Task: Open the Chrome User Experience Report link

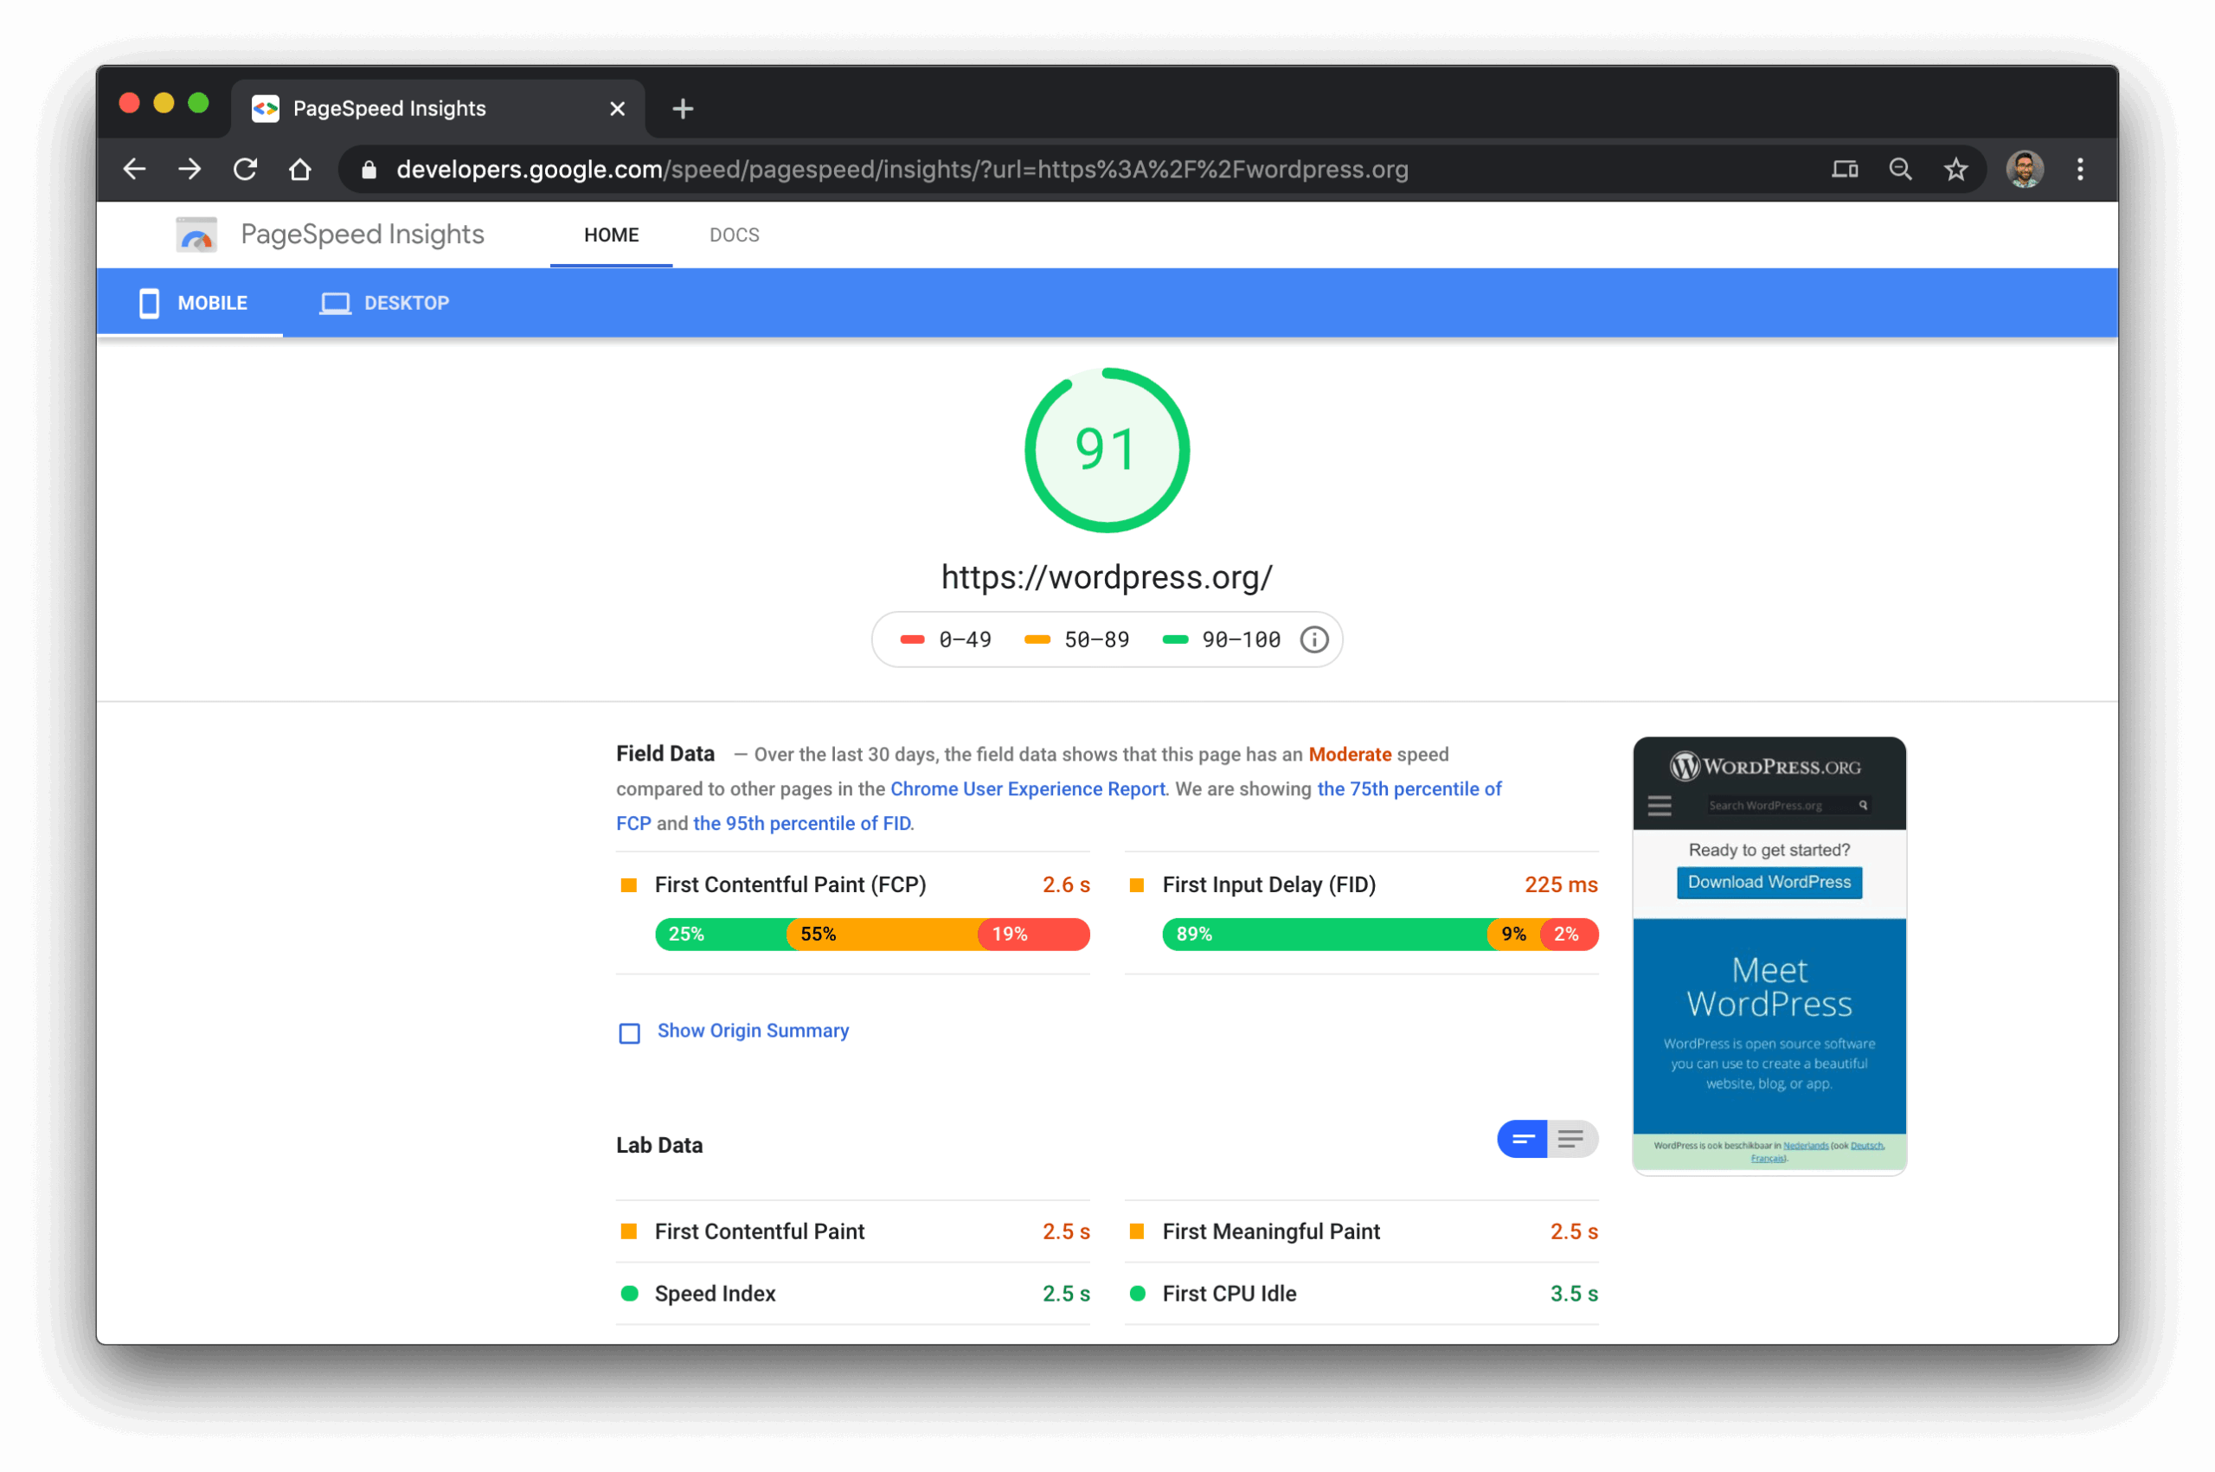Action: (x=1027, y=788)
